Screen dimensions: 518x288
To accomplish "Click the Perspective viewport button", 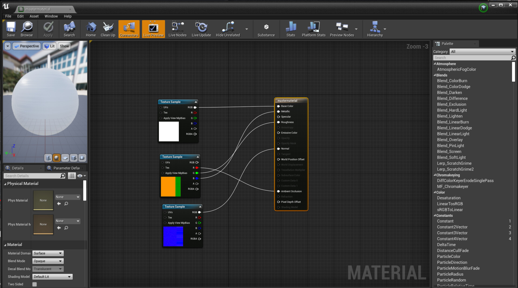I will click(x=26, y=46).
